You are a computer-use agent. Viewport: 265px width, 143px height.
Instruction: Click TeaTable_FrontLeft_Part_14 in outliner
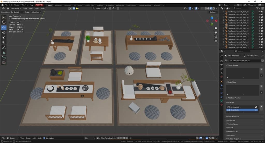click(238, 45)
